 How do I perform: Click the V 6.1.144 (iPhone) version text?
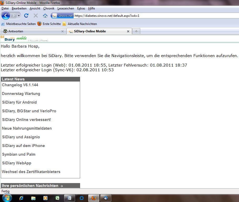coord(38,41)
